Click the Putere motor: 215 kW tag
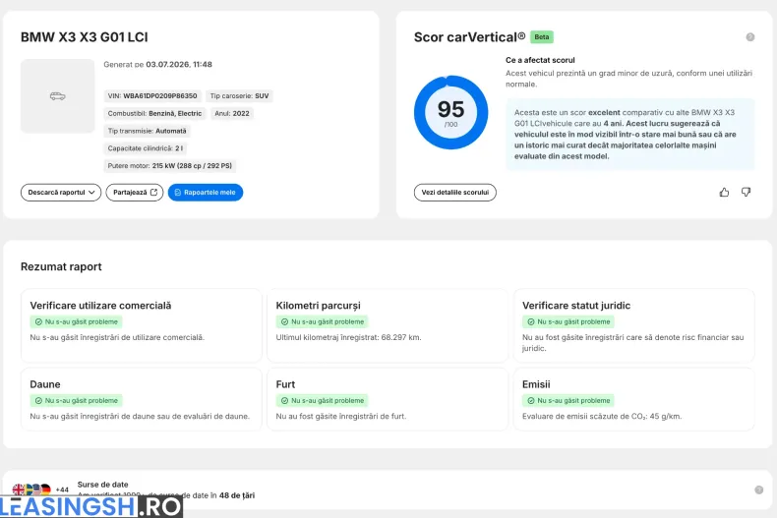Screen dimensions: 777x518 pyautogui.click(x=169, y=165)
